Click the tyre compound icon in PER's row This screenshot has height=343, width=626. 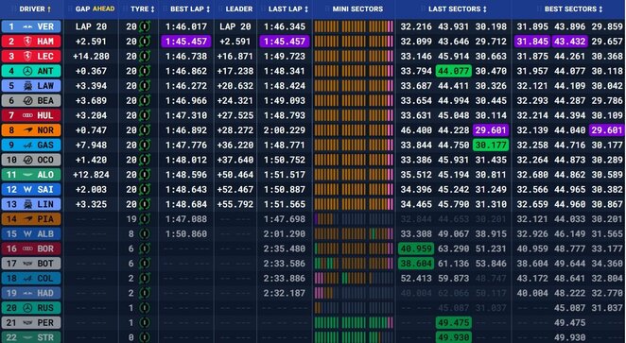pos(145,322)
